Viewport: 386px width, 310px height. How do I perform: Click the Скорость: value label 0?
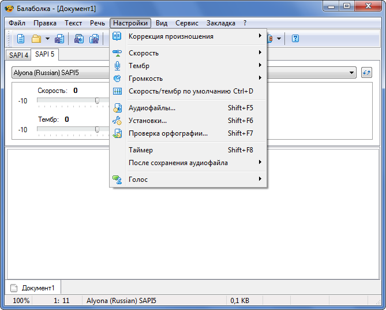(76, 91)
